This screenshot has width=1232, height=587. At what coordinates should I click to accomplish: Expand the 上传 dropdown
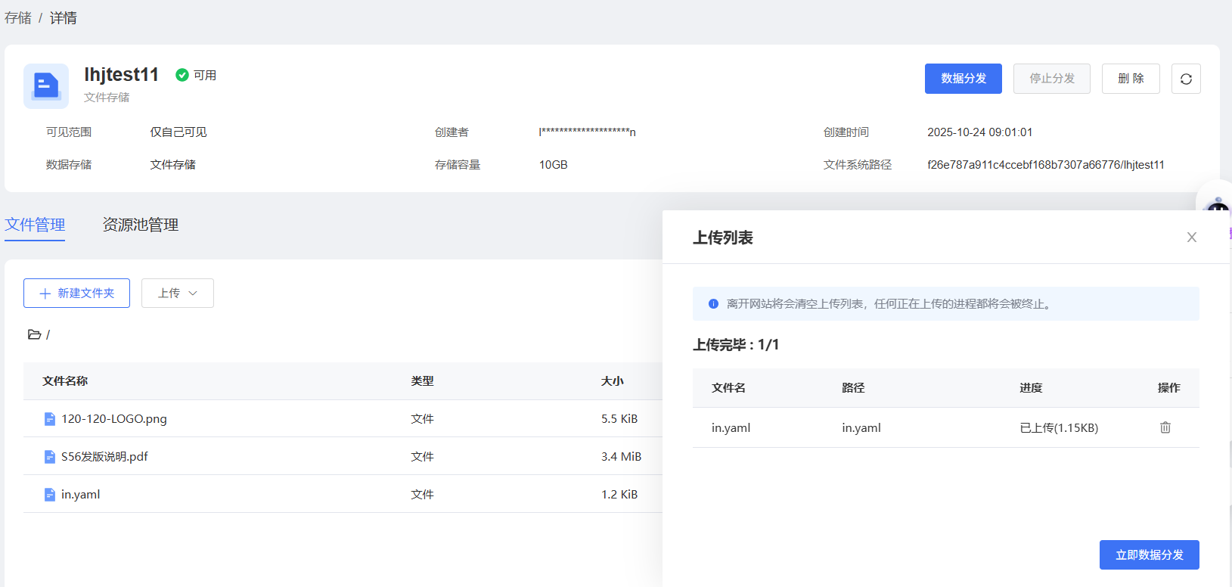click(178, 293)
